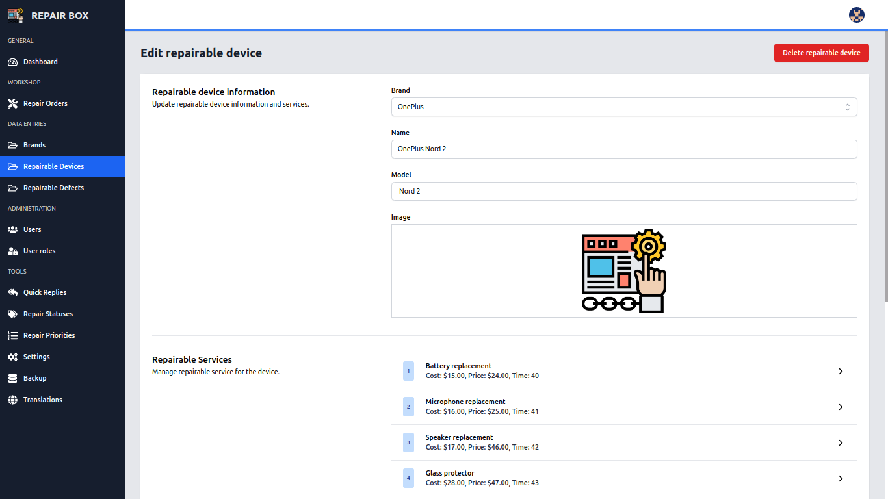Click the Repair Orders tools icon
The image size is (888, 499).
tap(12, 104)
